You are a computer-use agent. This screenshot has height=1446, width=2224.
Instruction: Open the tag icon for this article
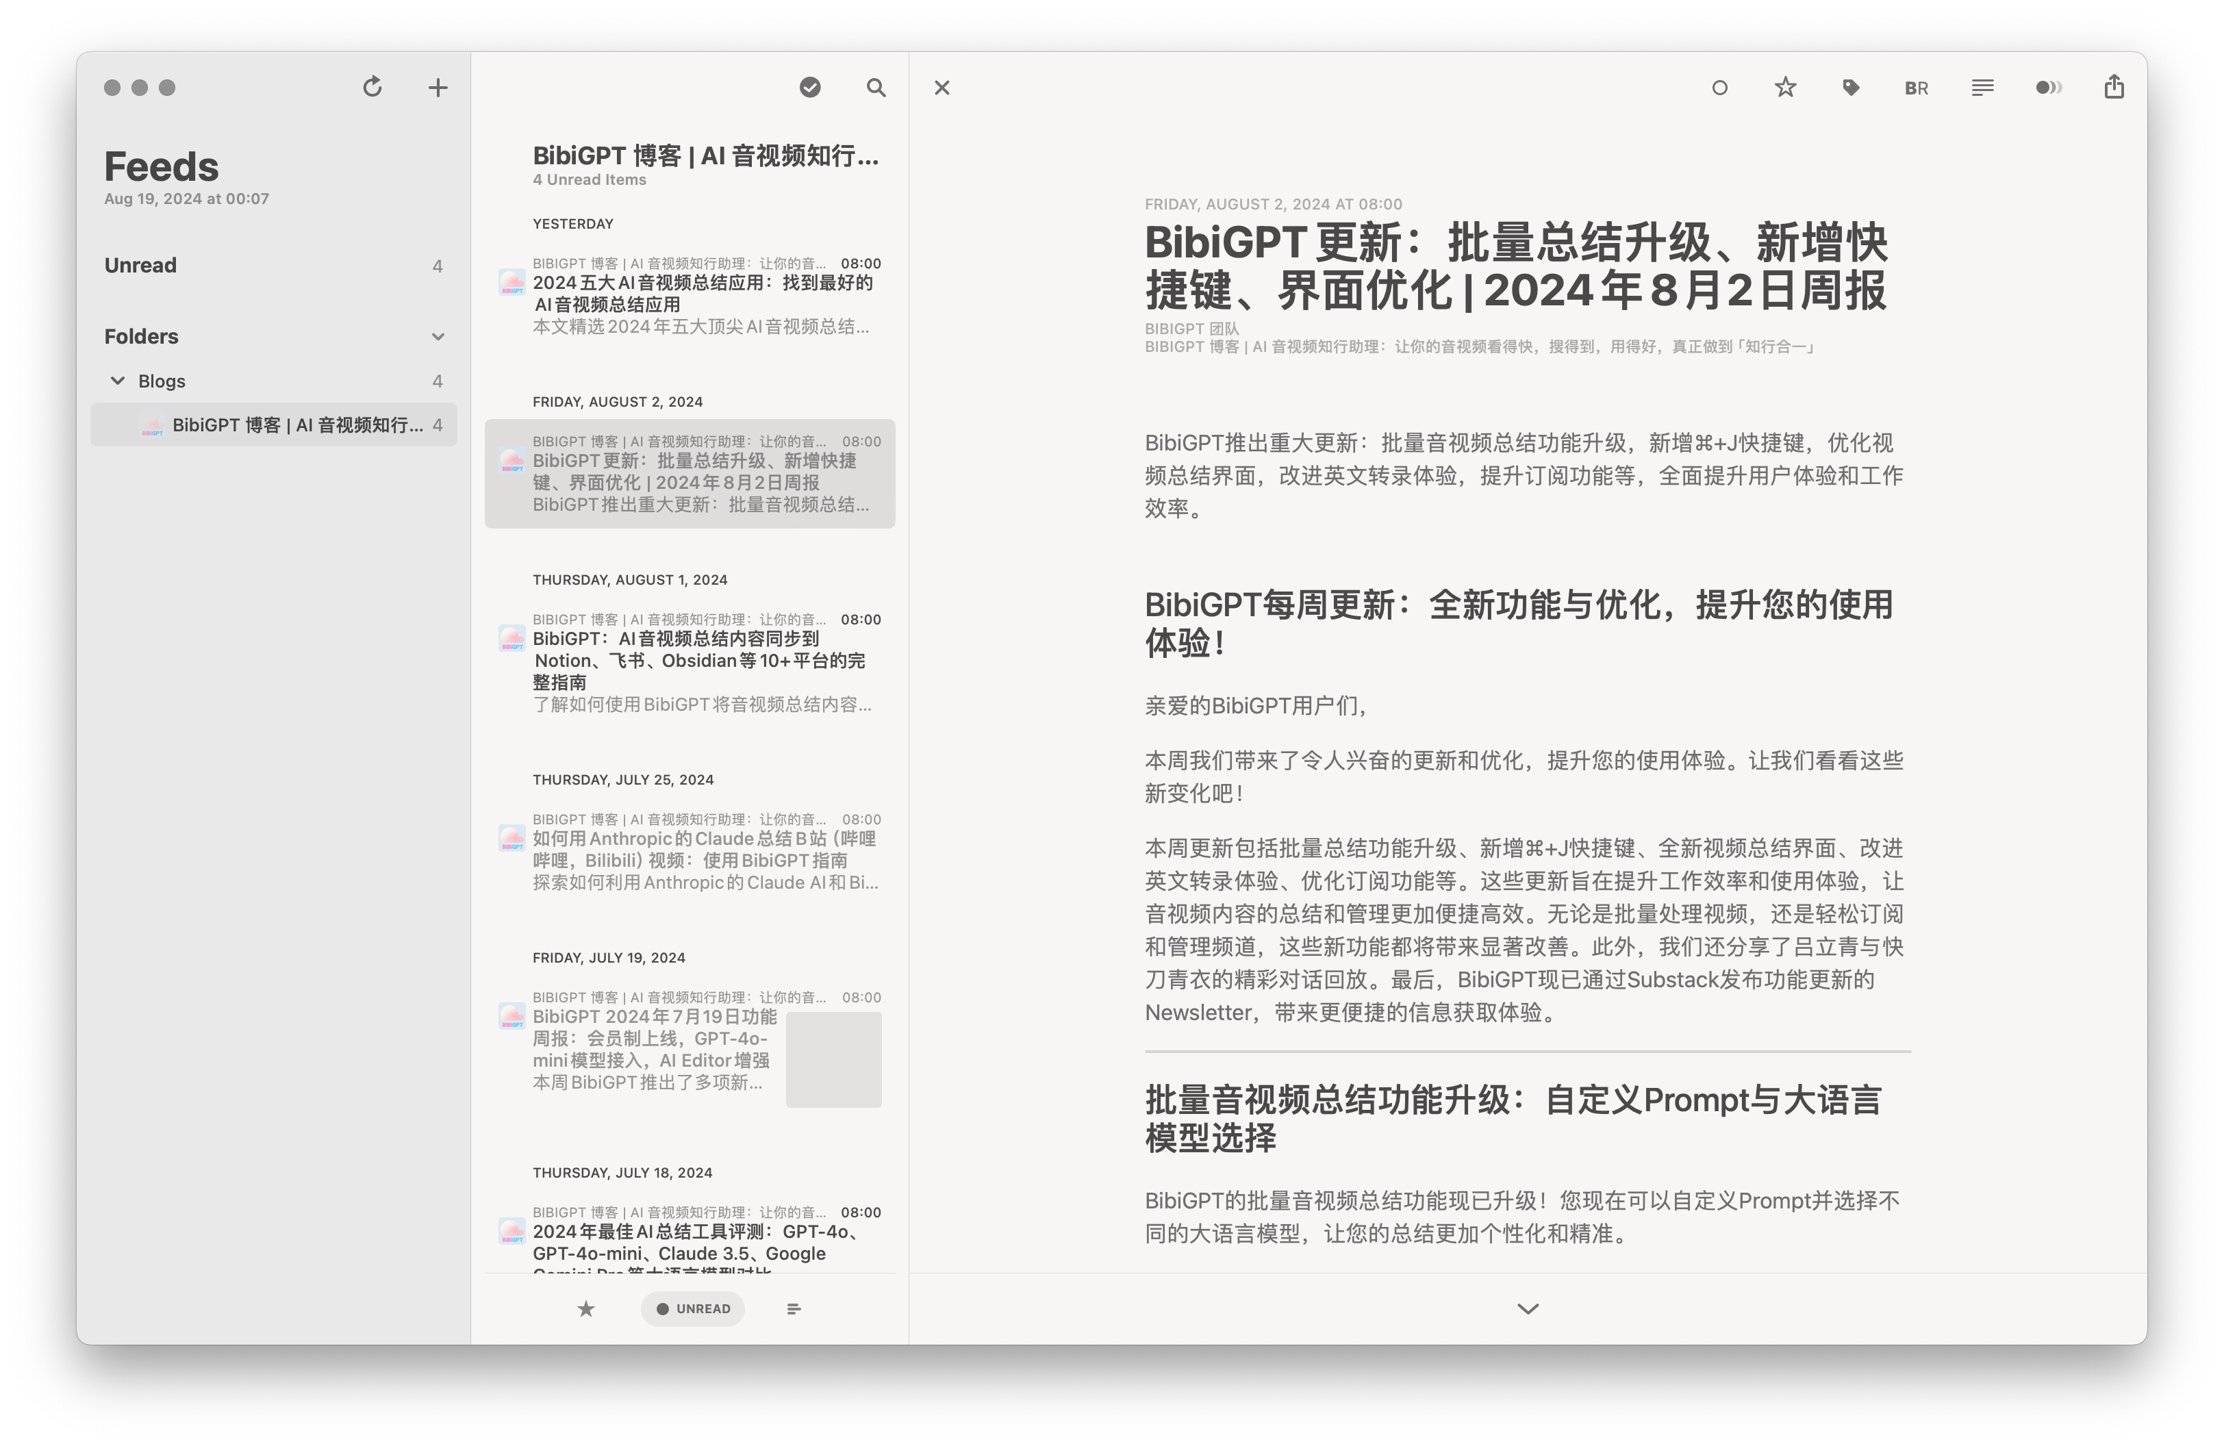point(1850,88)
